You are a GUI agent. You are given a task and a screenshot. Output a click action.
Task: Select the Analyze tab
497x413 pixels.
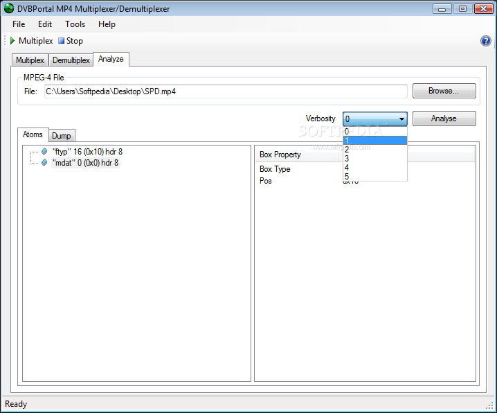(111, 59)
